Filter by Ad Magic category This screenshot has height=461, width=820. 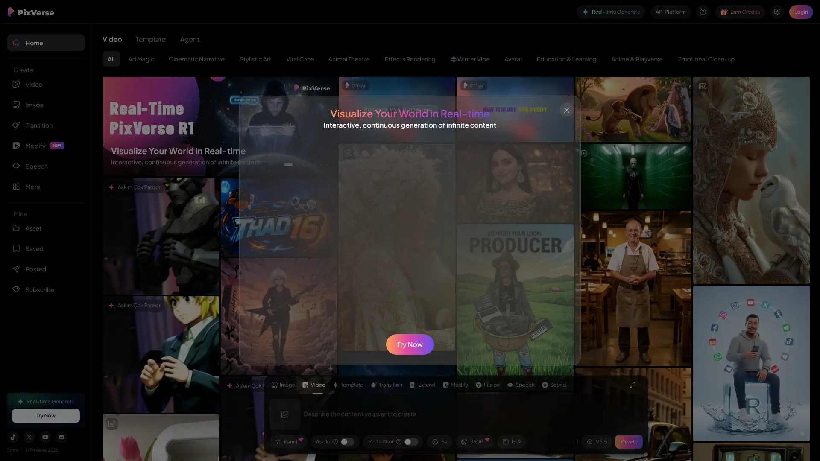click(141, 59)
